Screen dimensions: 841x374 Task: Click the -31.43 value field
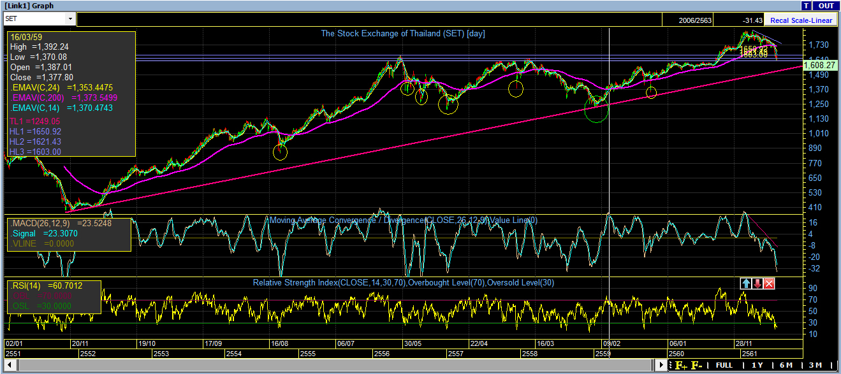740,20
